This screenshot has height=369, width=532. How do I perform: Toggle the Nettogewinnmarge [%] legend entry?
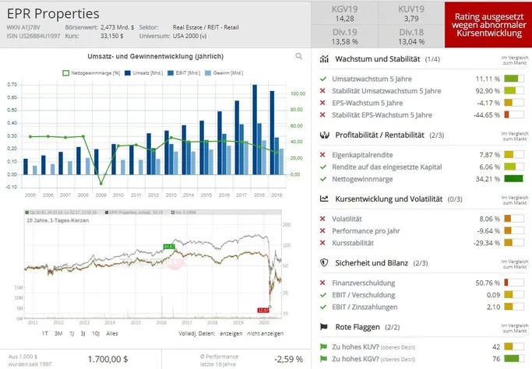point(91,73)
